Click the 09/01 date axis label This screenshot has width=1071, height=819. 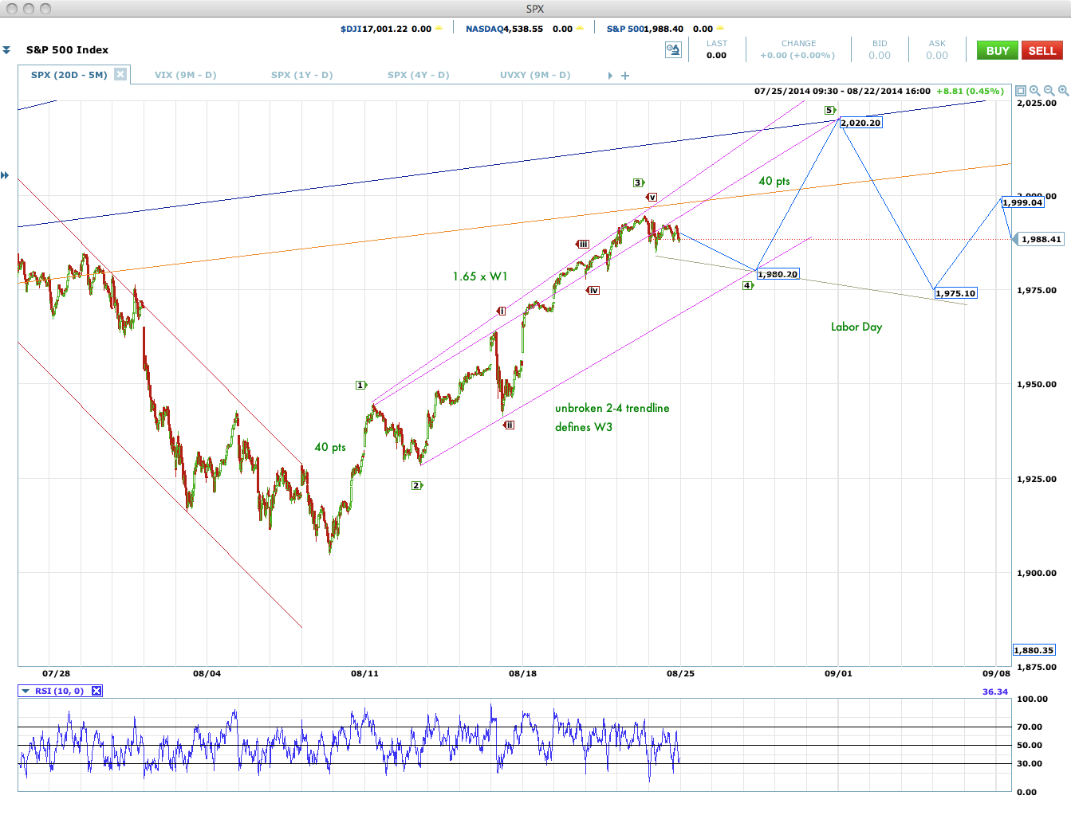838,673
